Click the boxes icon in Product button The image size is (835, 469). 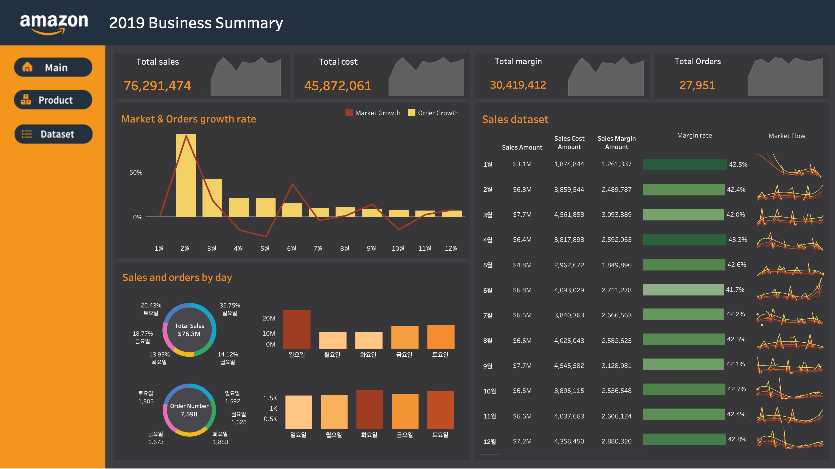[26, 100]
